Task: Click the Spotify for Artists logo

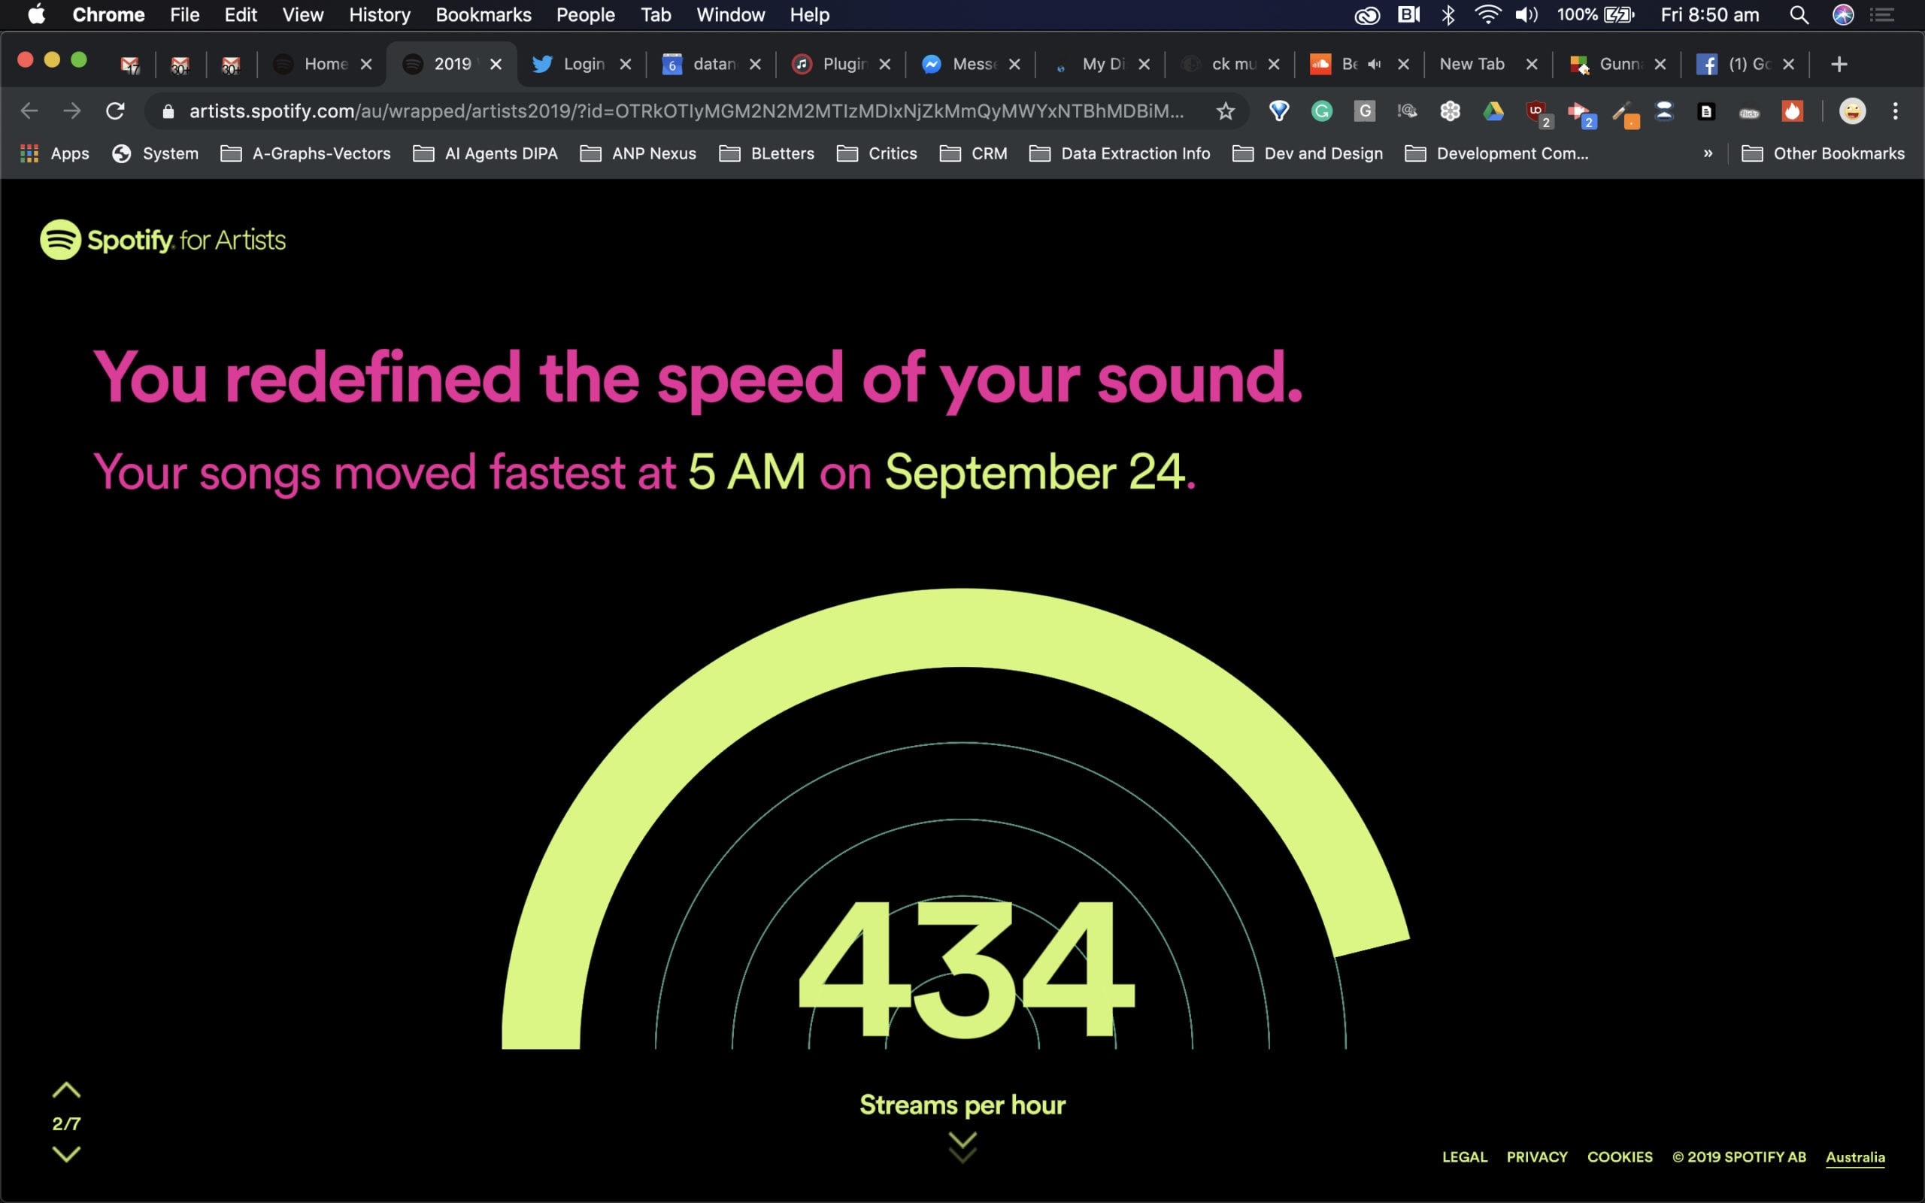Action: tap(163, 240)
